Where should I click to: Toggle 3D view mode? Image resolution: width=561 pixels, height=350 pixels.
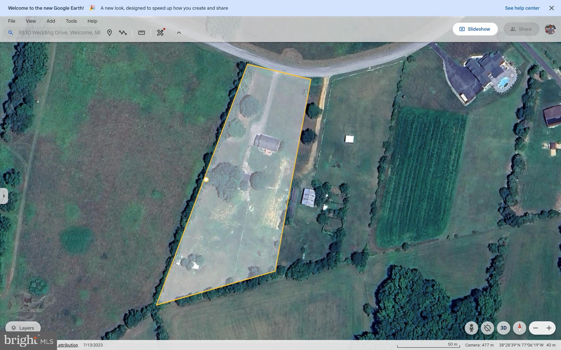pyautogui.click(x=503, y=328)
